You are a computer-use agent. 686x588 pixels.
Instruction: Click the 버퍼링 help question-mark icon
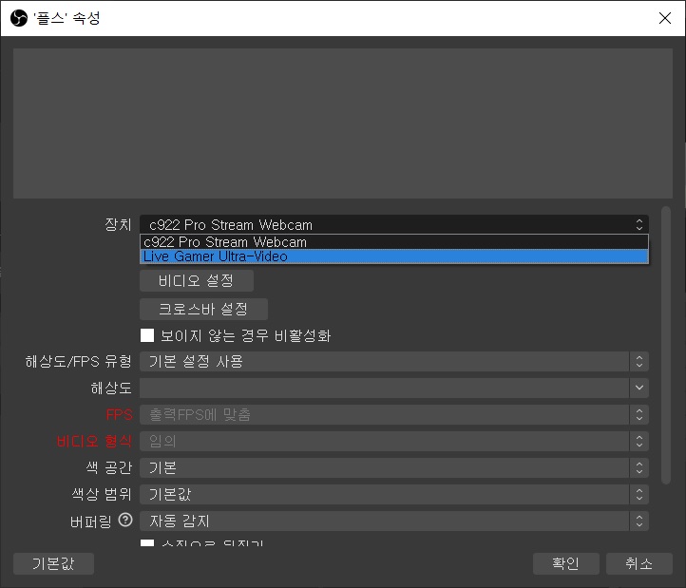(x=125, y=521)
